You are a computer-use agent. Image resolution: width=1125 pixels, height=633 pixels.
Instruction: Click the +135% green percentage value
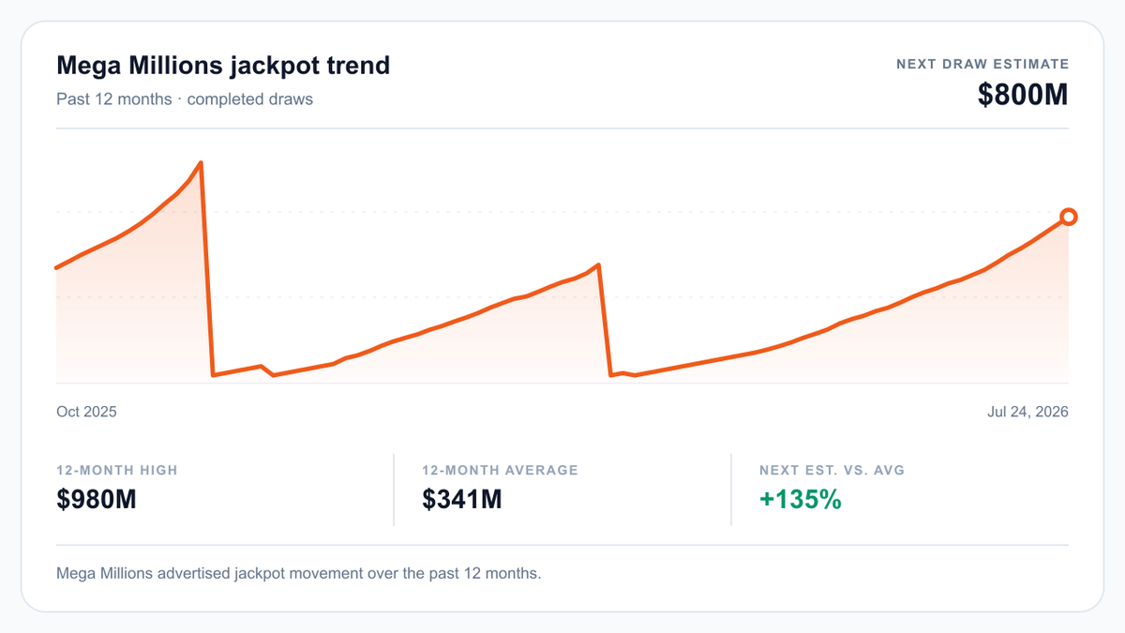tap(801, 500)
